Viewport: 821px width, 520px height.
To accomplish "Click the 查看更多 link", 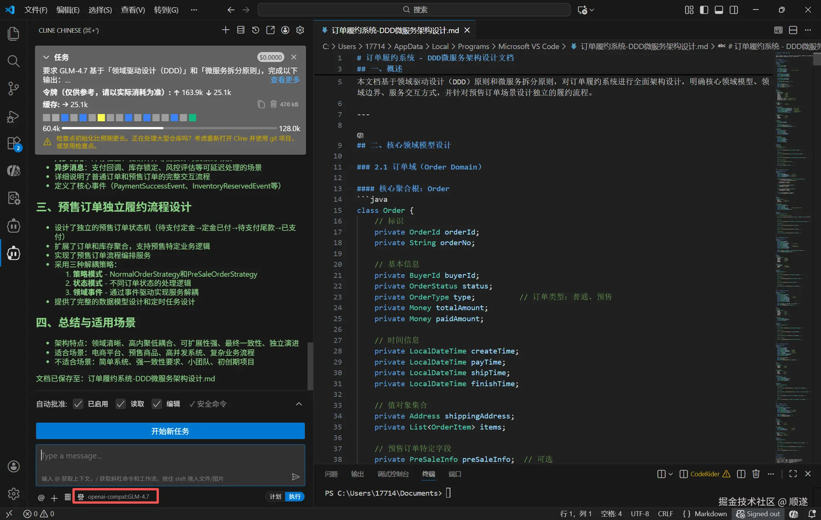I will point(285,80).
